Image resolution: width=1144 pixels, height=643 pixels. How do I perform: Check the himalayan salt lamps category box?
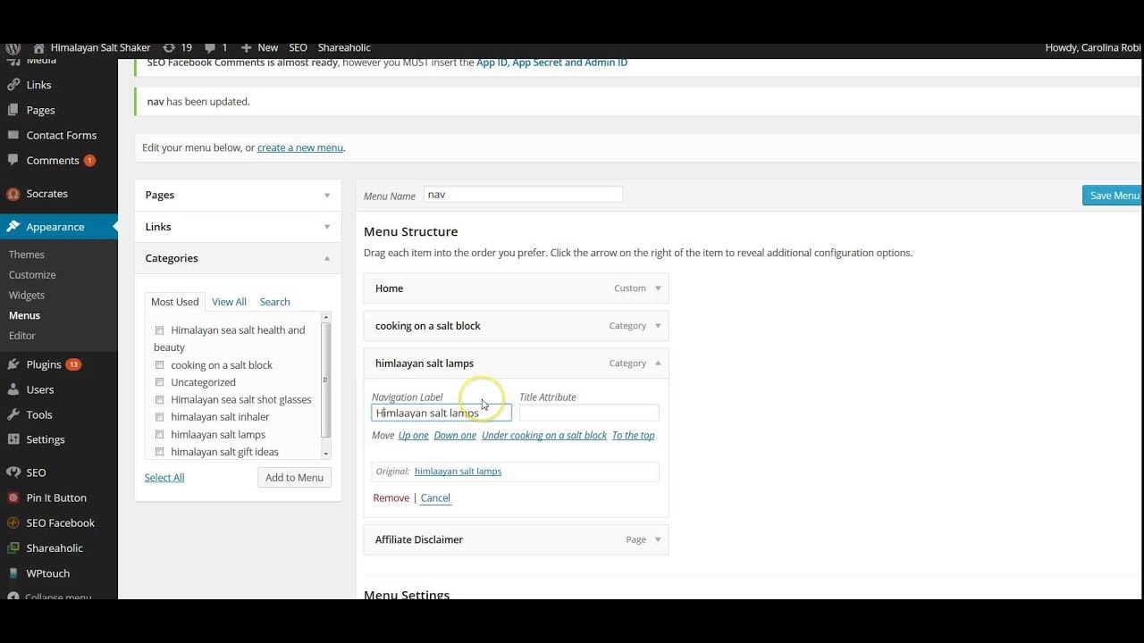click(x=160, y=435)
